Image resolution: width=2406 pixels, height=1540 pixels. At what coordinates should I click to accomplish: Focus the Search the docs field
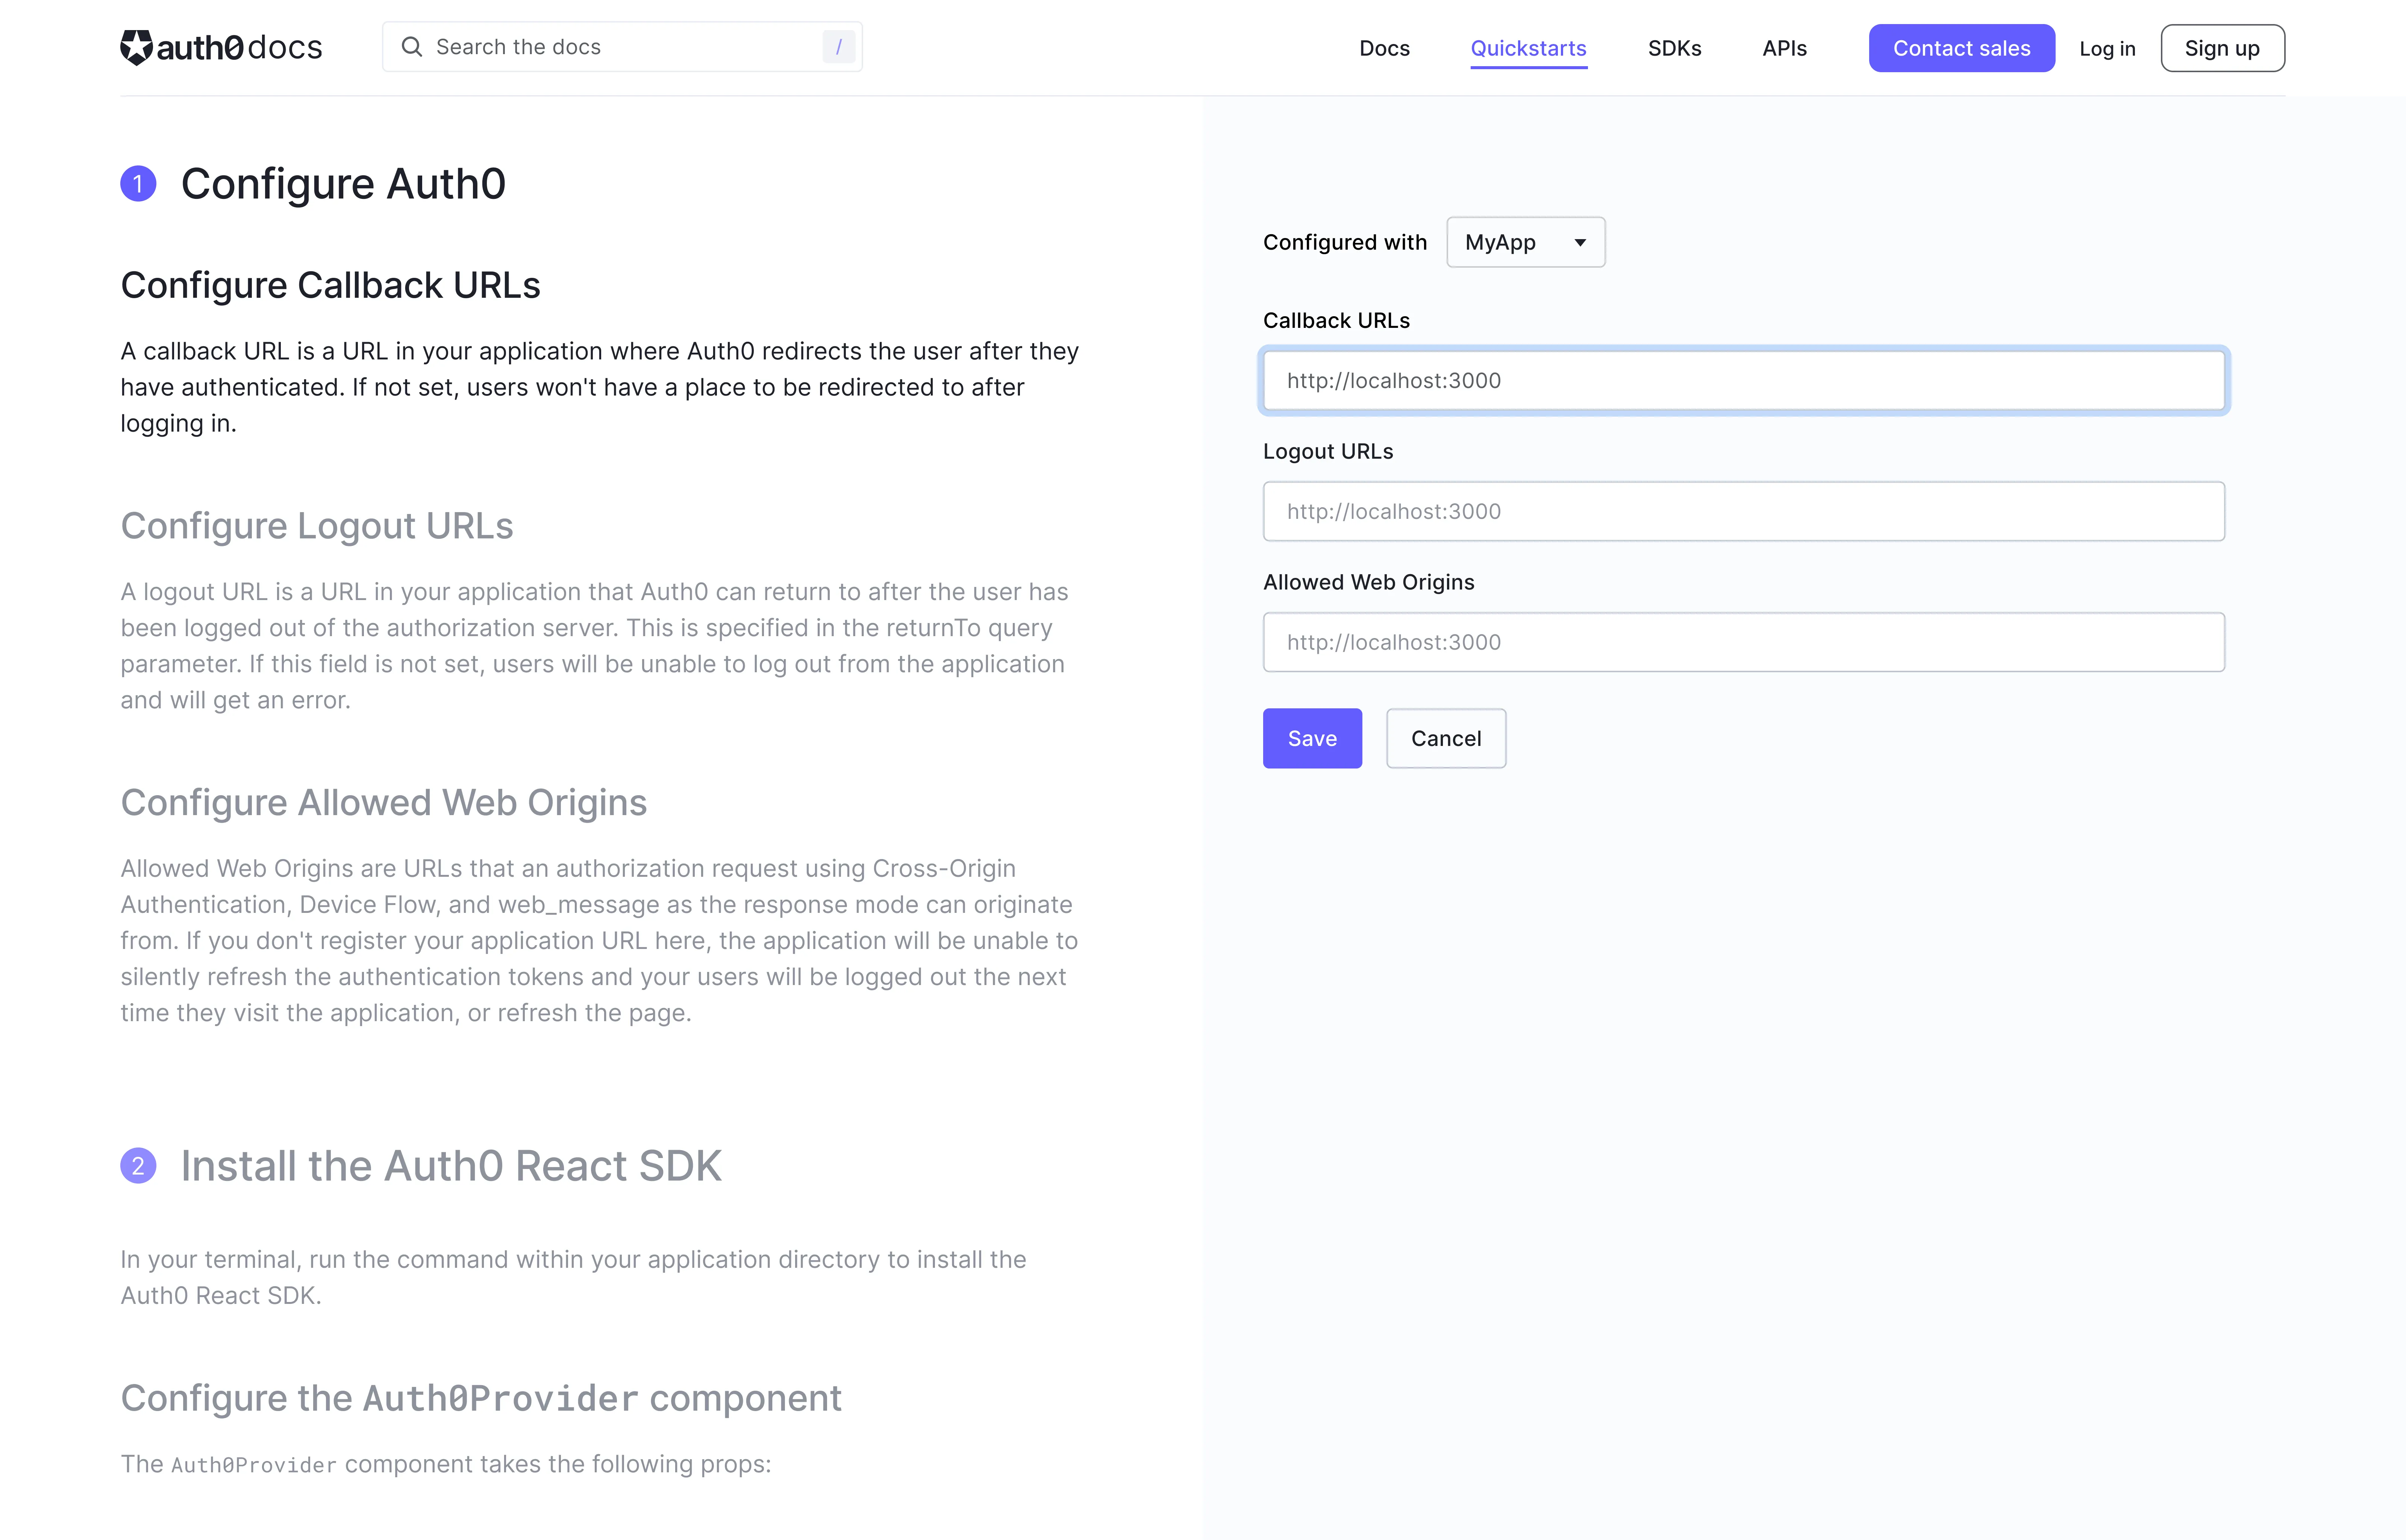pyautogui.click(x=622, y=47)
